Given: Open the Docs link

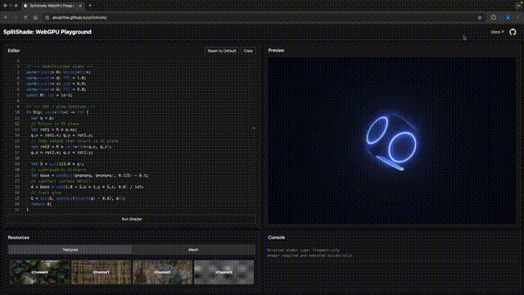Looking at the screenshot, I should tap(497, 32).
